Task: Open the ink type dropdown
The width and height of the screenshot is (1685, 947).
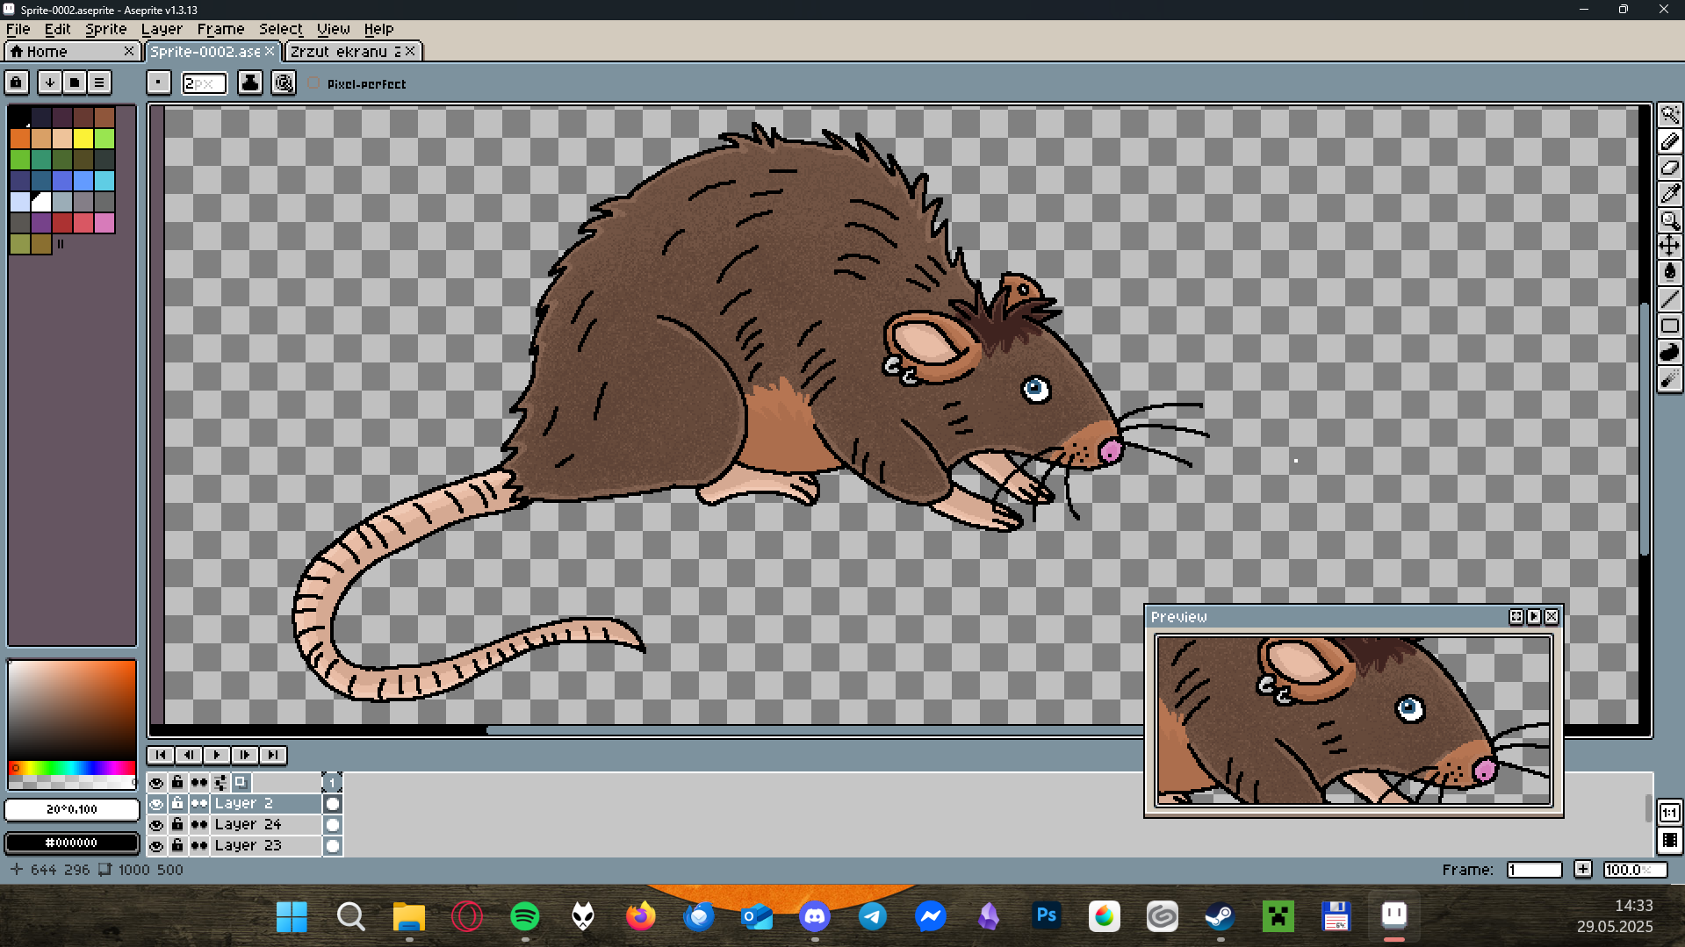Action: click(250, 83)
